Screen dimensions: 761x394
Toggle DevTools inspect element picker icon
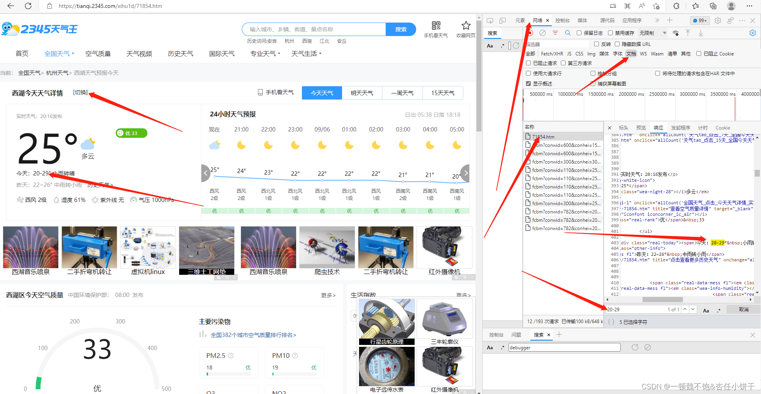pos(490,20)
